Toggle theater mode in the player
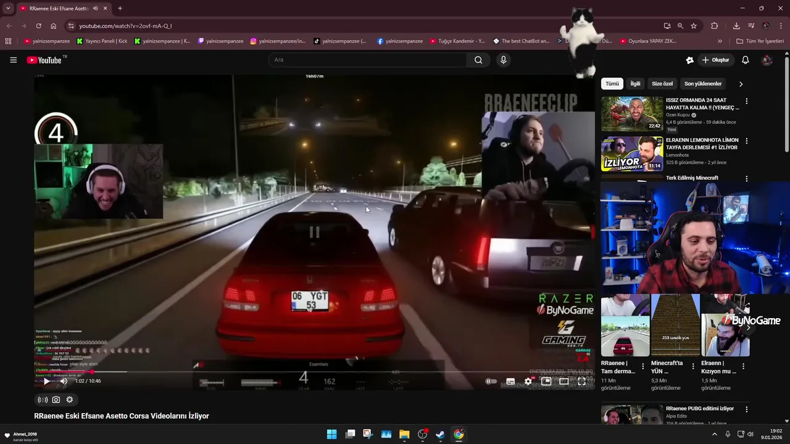 coord(564,381)
